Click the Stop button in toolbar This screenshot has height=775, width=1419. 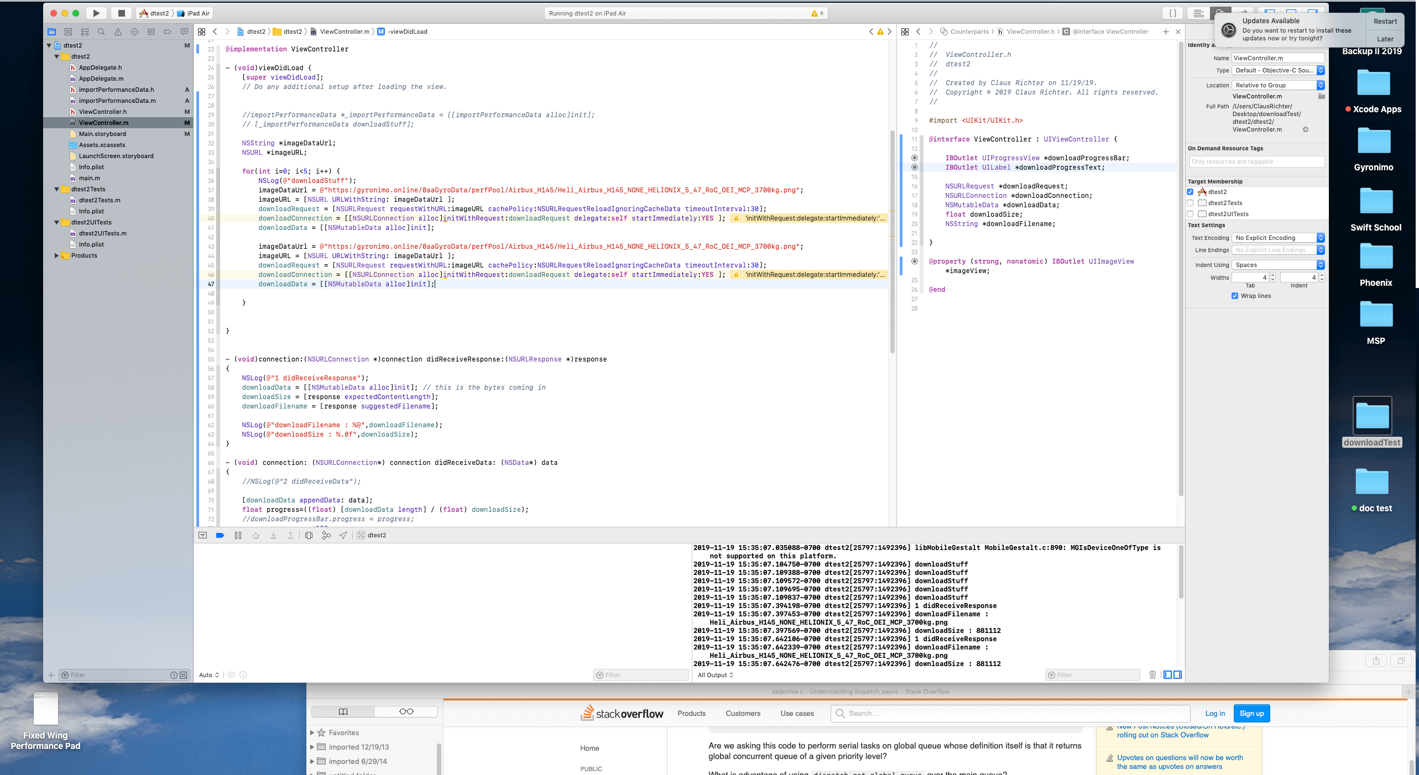[x=121, y=13]
